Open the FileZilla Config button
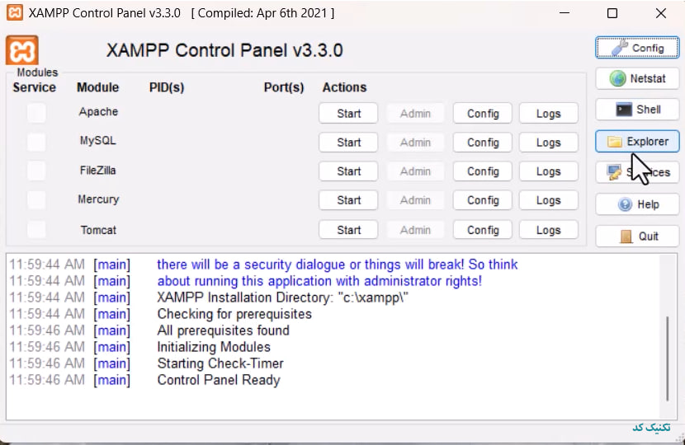685x445 pixels. click(x=483, y=171)
